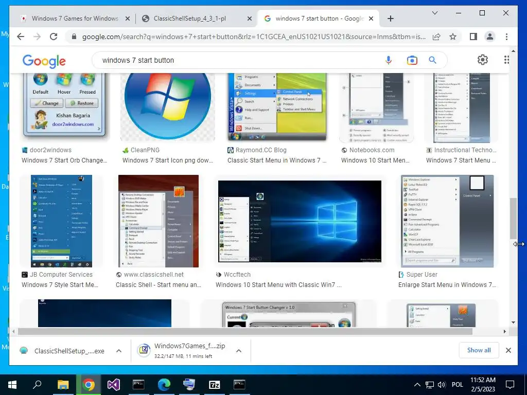Close the Windows 7 Games tab
This screenshot has width=527, height=395.
point(128,19)
